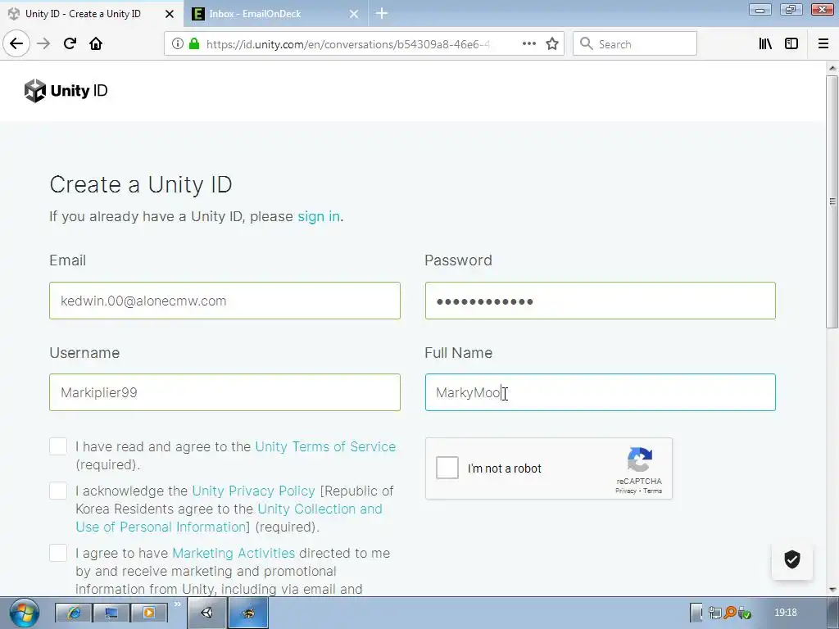Screen dimensions: 839x629
Task: Open page actions three-dot menu
Action: coord(529,44)
